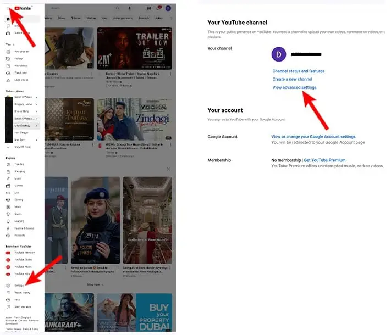Click next arrow on the filter chips row

click(x=171, y=18)
